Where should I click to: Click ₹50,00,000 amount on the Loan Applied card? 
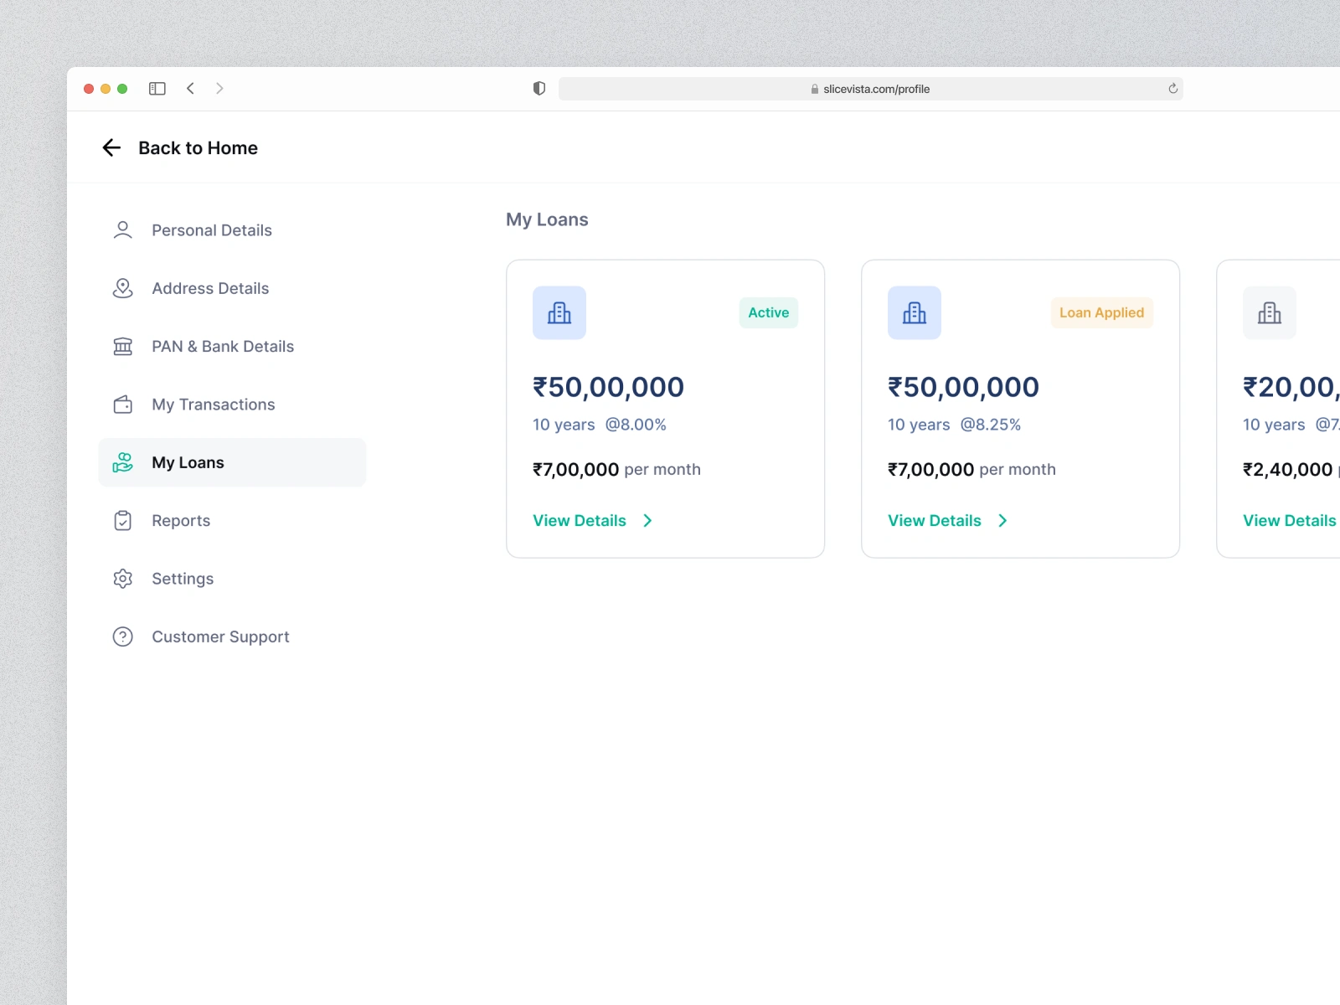pos(964,387)
